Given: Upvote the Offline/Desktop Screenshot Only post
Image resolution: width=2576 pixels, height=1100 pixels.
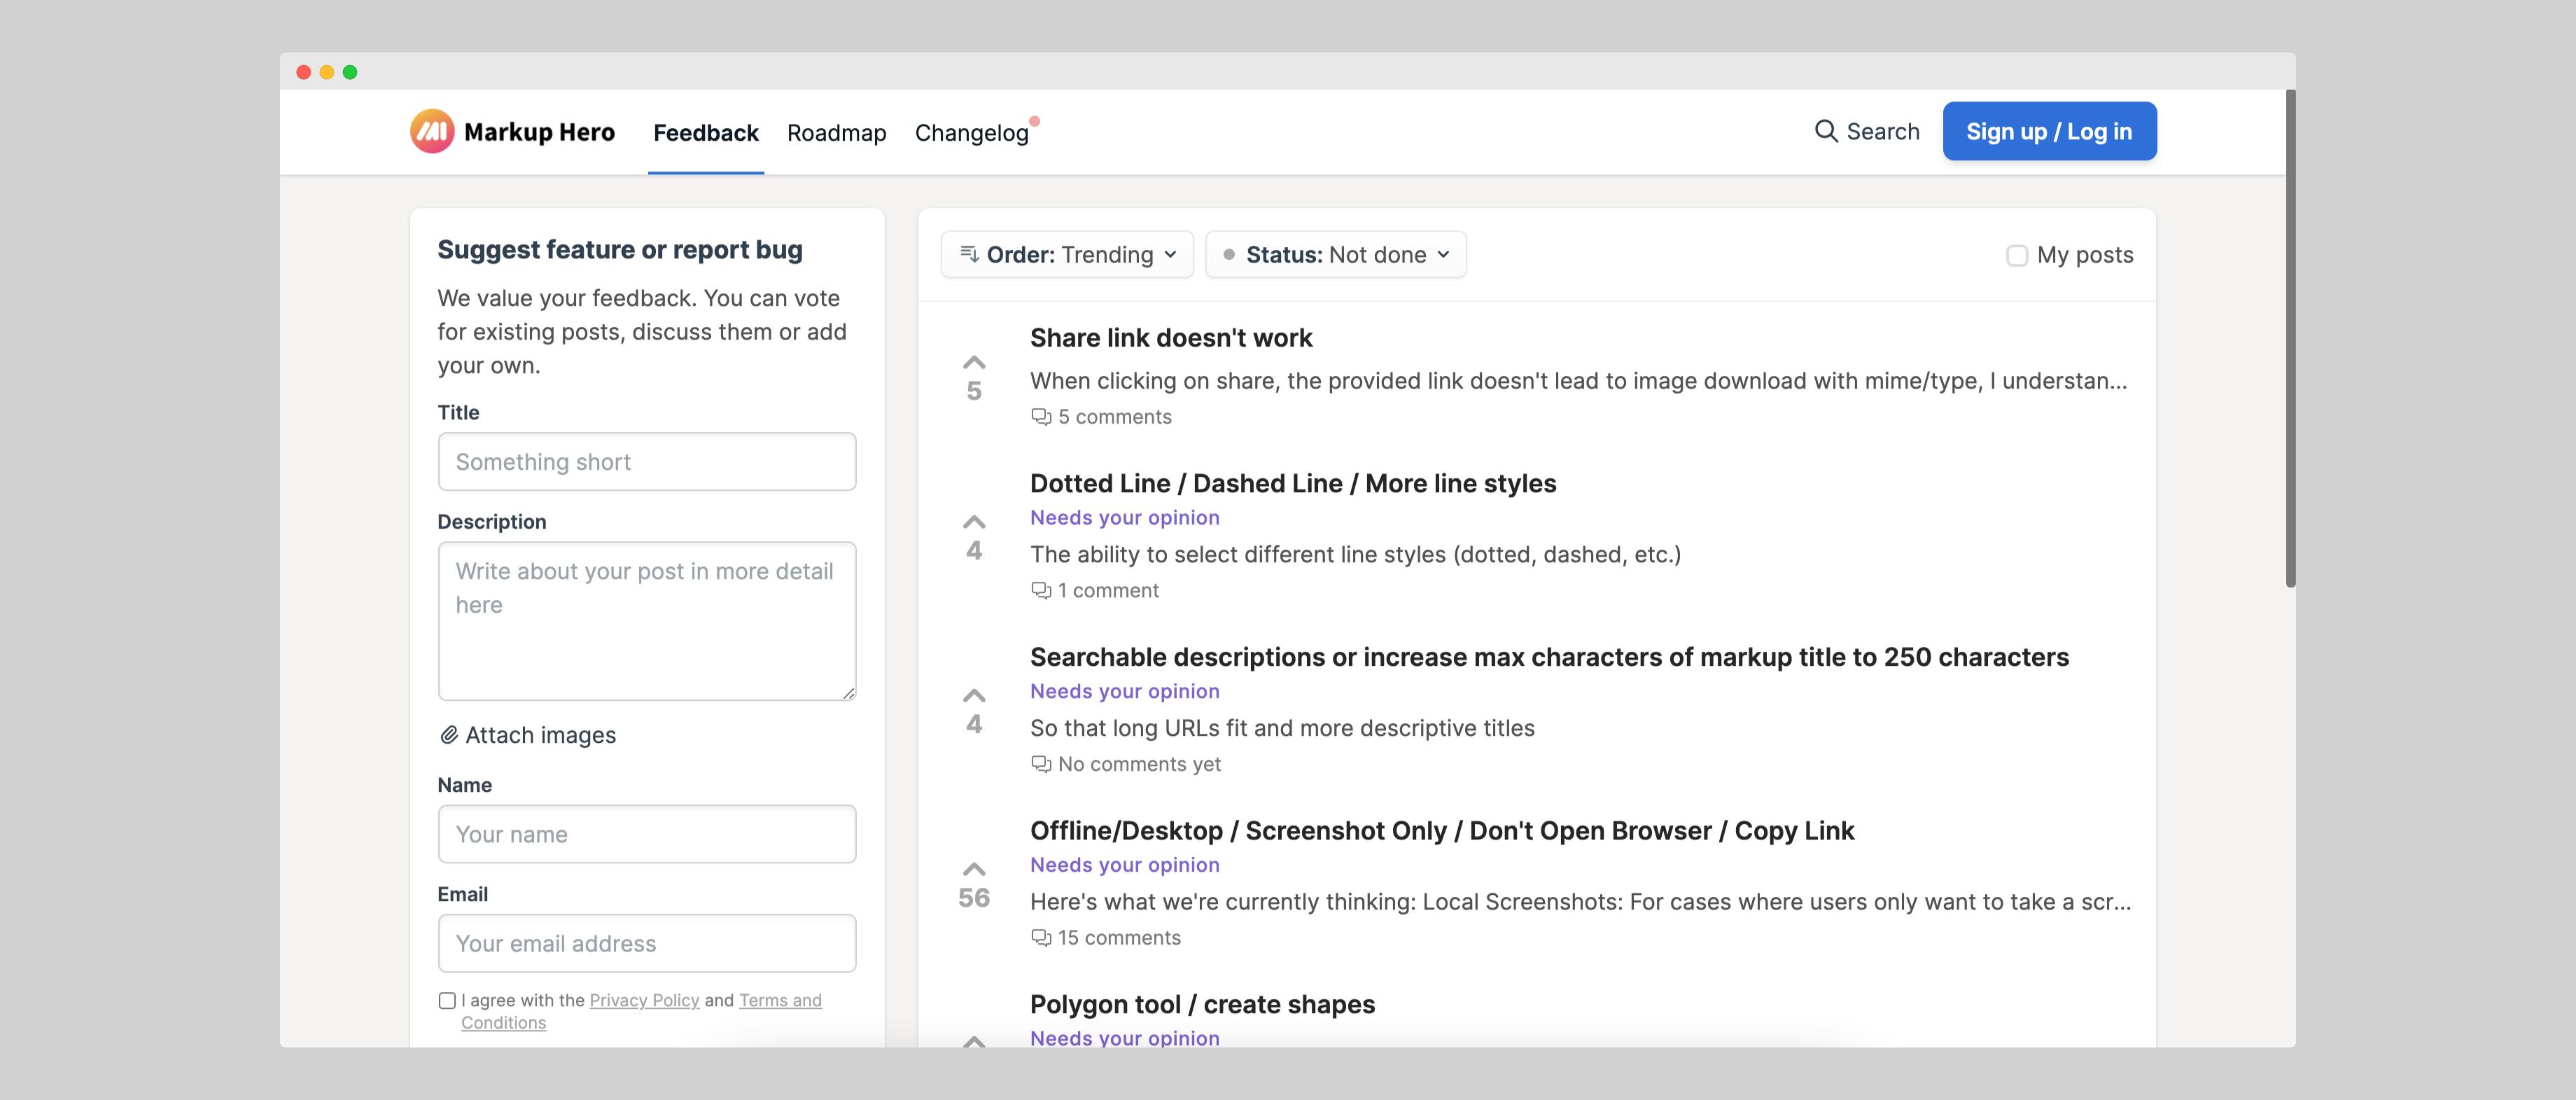Looking at the screenshot, I should point(974,869).
